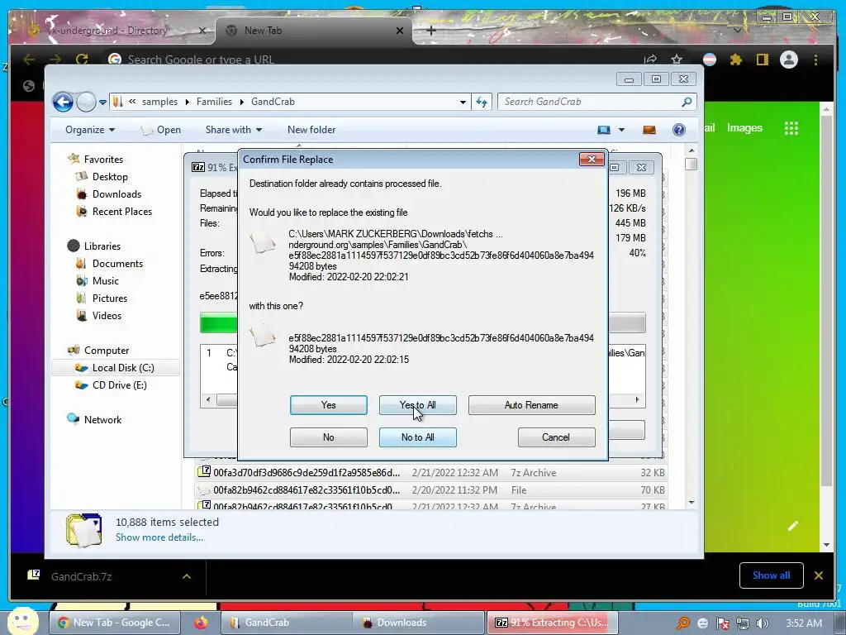Click Show more details link
This screenshot has height=635, width=846.
pyautogui.click(x=159, y=537)
